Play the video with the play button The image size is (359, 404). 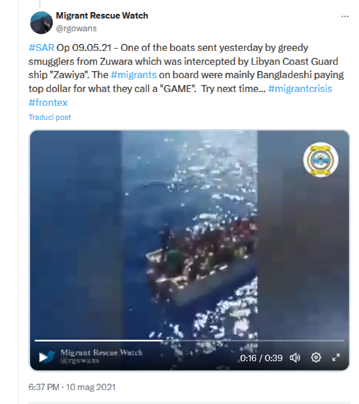(x=43, y=357)
